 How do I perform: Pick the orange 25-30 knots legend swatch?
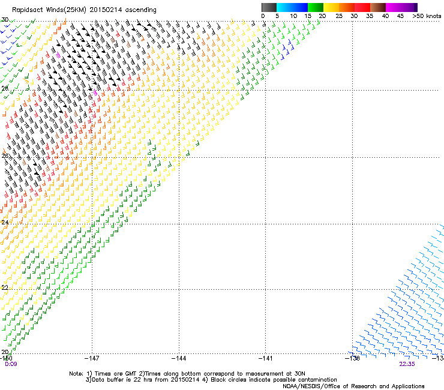(347, 7)
